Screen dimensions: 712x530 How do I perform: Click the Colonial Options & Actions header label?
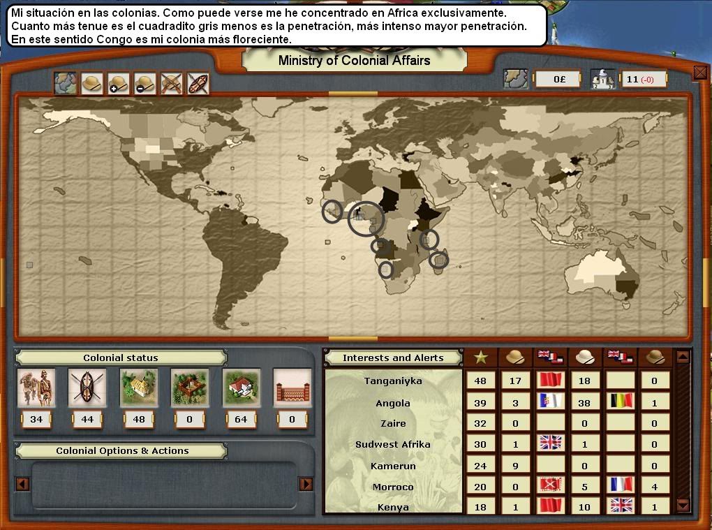pos(122,451)
